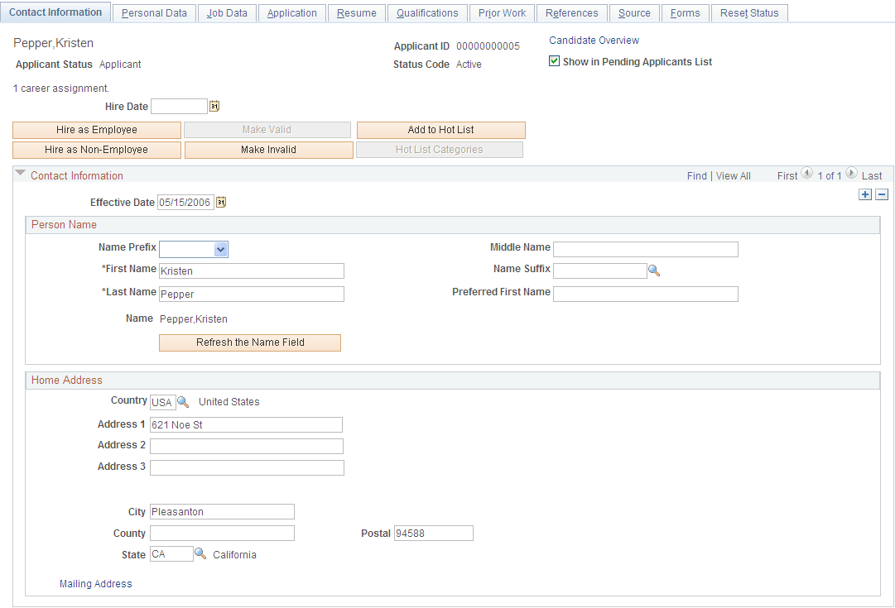Screen dimensions: 895x608
Task: Click the Address 1 field
Action: pos(246,425)
